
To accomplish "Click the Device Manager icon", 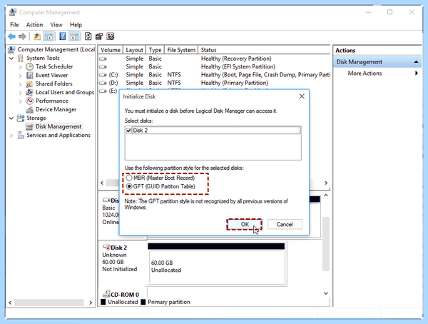I will coord(29,110).
